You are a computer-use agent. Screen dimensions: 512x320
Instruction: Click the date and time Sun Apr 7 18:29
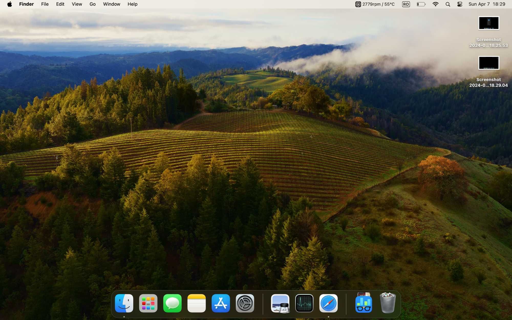(x=487, y=4)
